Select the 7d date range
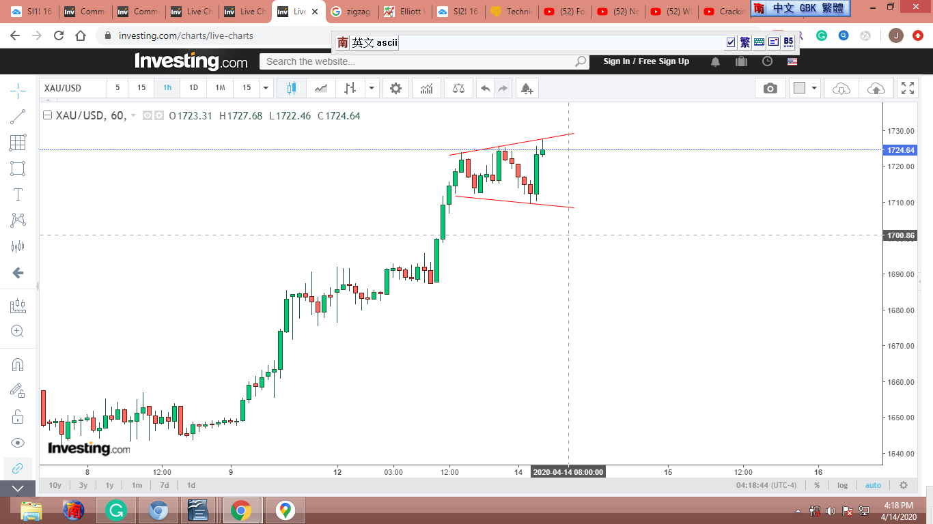 164,485
